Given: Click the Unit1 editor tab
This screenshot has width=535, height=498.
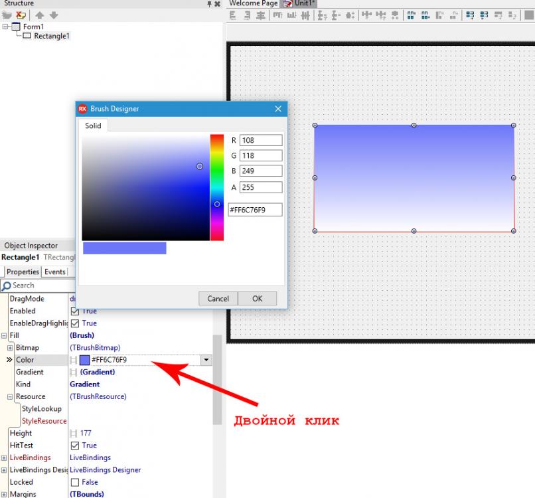Looking at the screenshot, I should tap(299, 3).
